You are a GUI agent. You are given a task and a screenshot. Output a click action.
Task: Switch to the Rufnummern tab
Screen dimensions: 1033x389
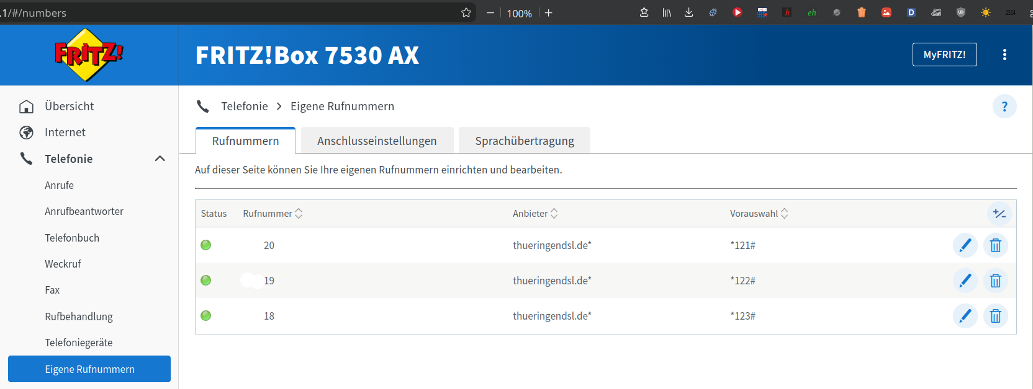(x=245, y=141)
